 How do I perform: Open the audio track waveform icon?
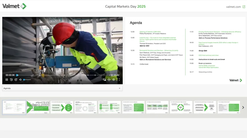(109, 80)
